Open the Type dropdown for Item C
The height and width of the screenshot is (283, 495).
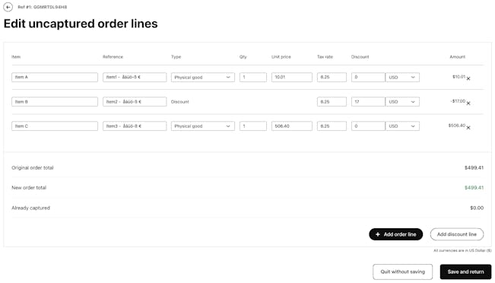pos(203,126)
